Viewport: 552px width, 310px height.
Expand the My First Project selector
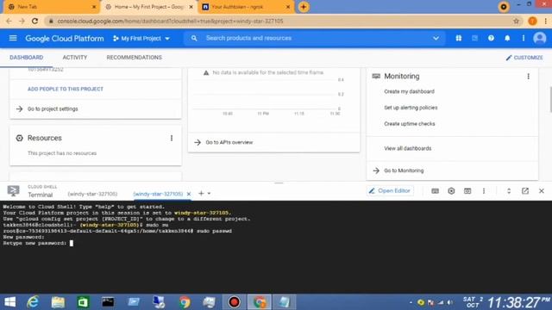[x=141, y=38]
